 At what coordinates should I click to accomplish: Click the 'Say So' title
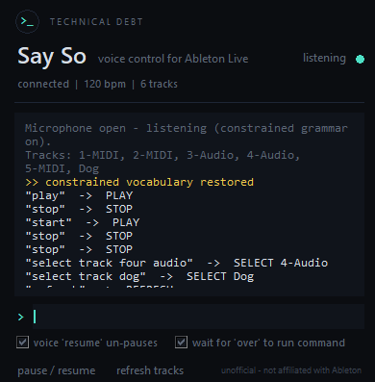52,57
